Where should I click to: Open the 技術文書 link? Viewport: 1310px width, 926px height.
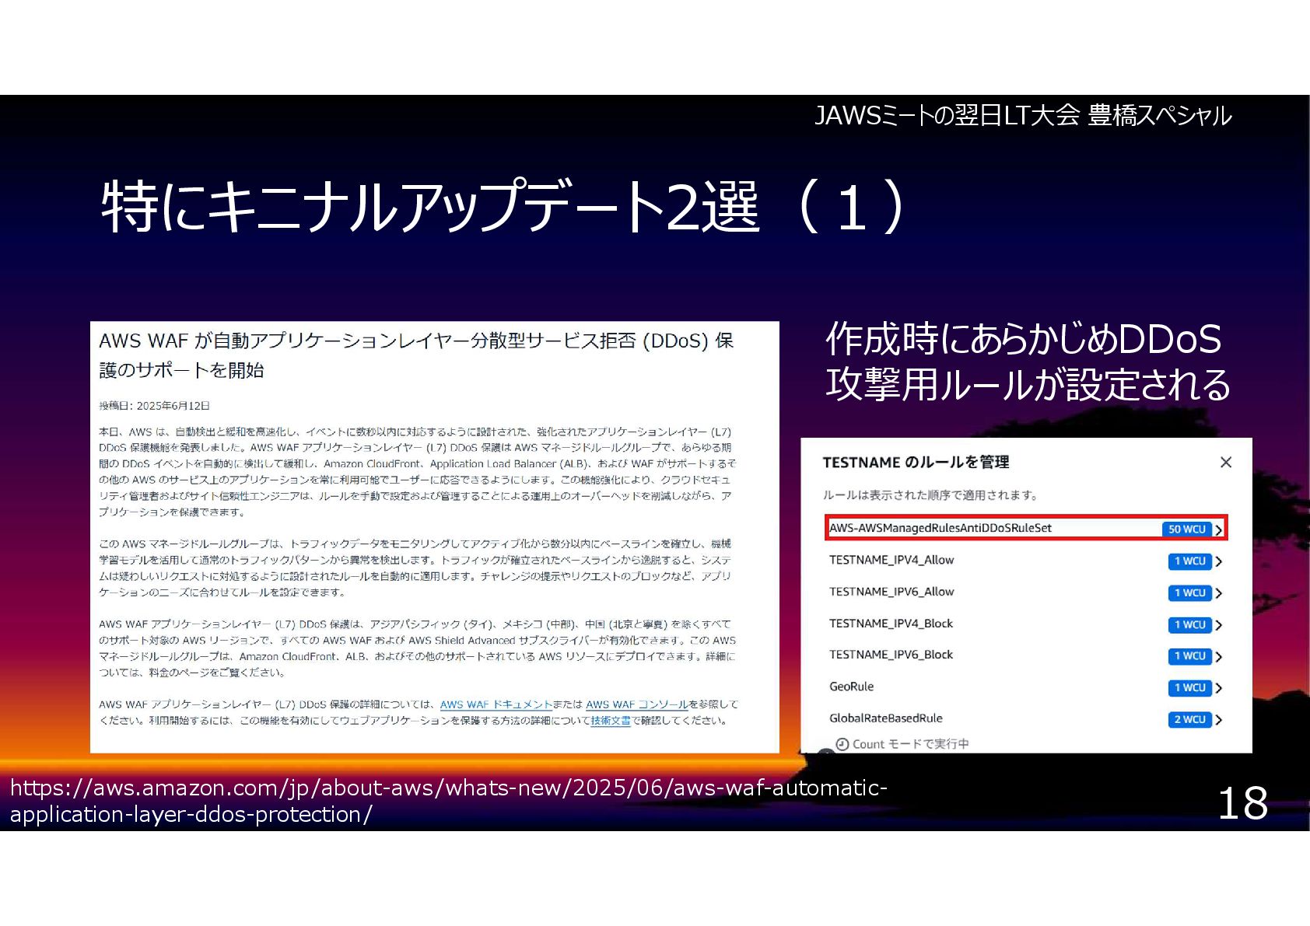click(610, 721)
